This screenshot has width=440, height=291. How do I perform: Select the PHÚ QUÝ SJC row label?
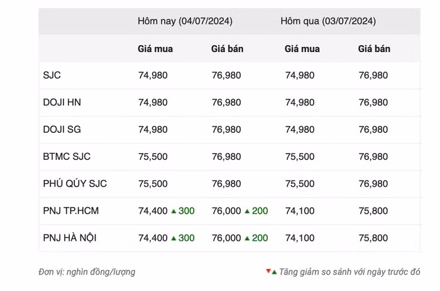[x=75, y=184]
